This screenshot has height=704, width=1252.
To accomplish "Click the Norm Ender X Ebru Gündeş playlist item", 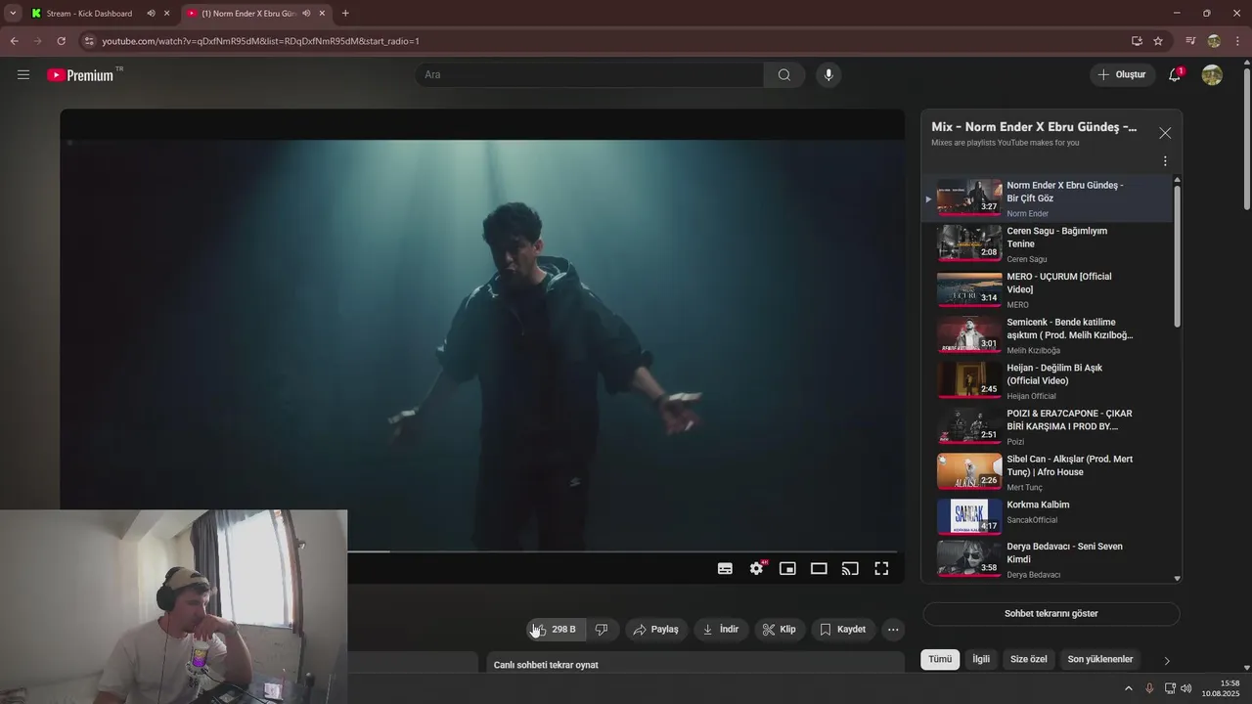I will pos(1047,198).
